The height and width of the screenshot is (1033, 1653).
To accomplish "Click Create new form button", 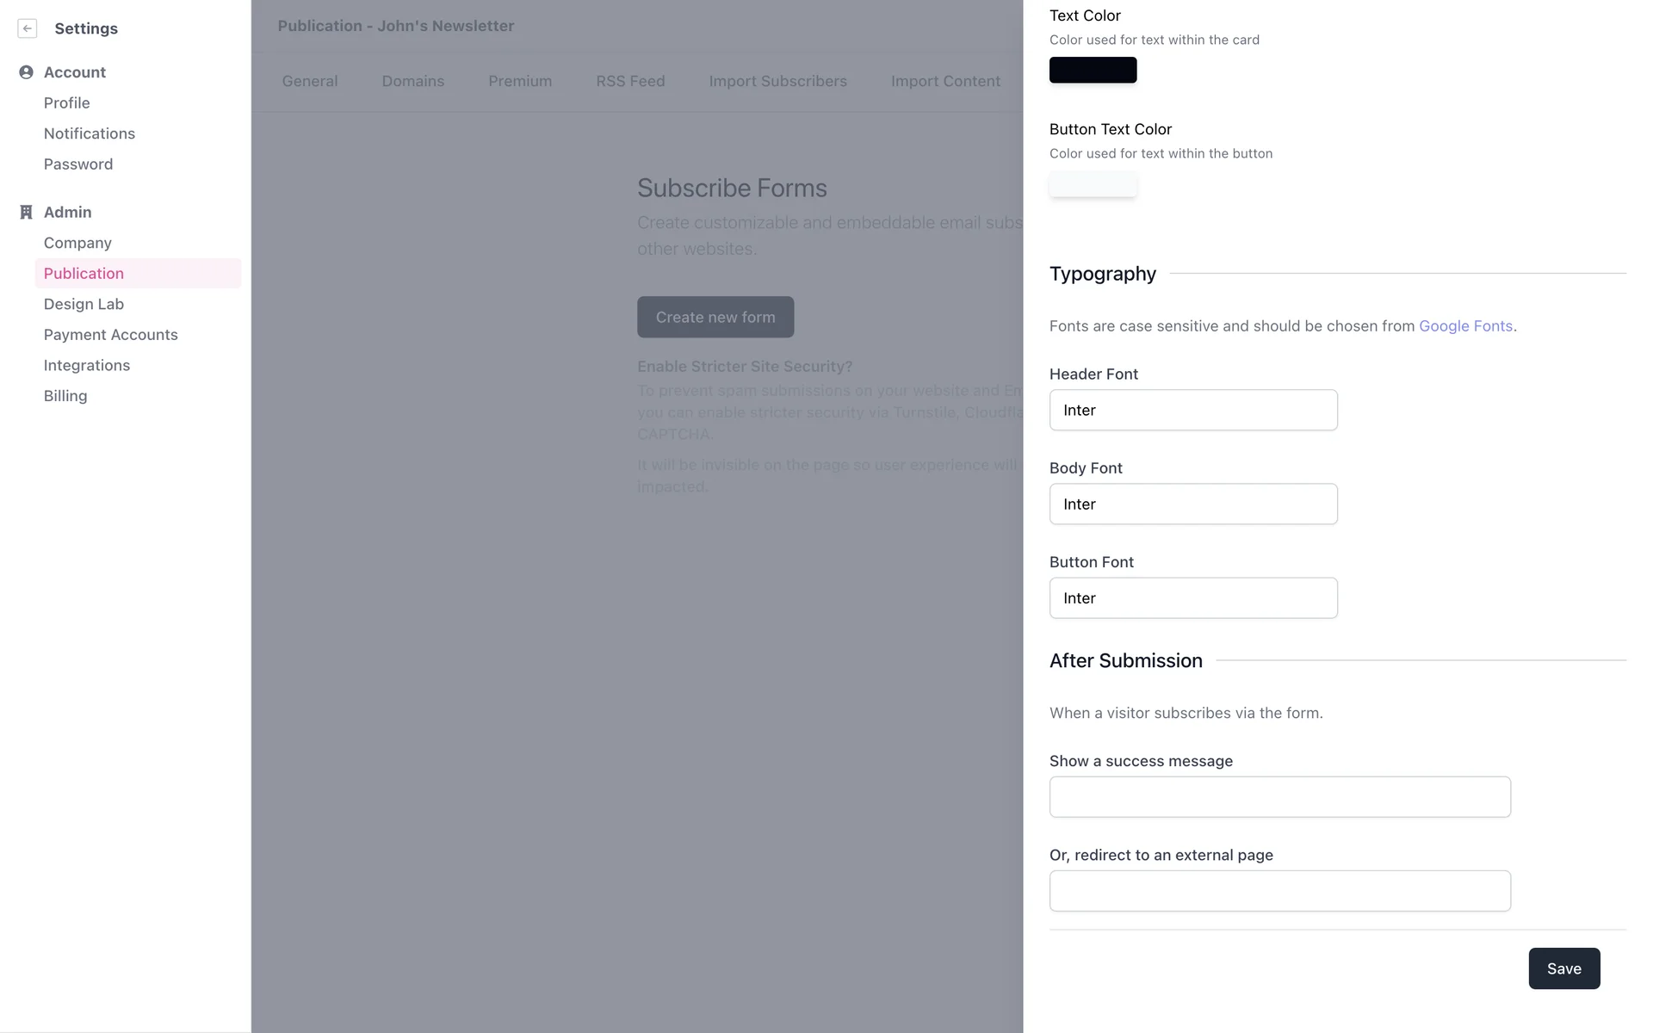I will [x=715, y=317].
